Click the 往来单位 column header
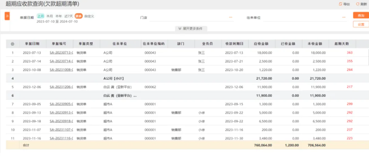The width and height of the screenshot is (369, 156). tap(120, 44)
